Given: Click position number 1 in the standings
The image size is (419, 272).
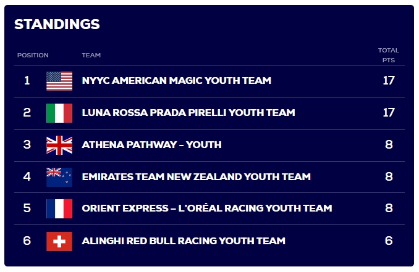Looking at the screenshot, I should pyautogui.click(x=27, y=81).
